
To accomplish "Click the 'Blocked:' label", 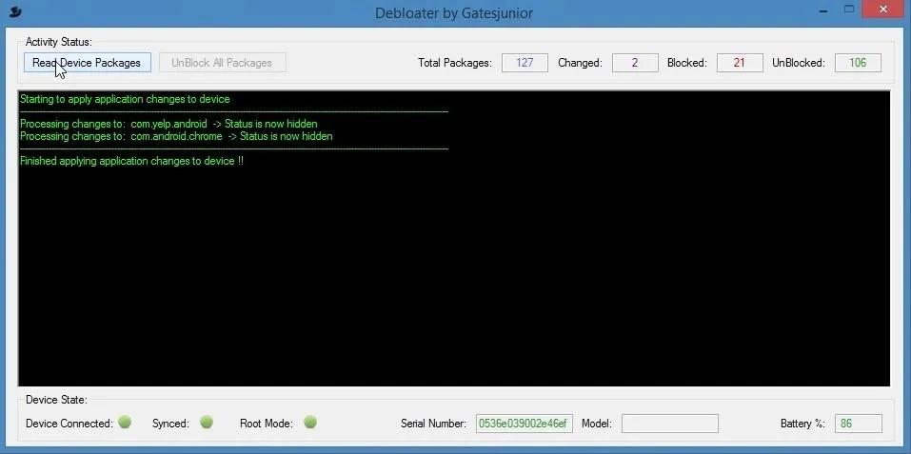I will point(687,63).
